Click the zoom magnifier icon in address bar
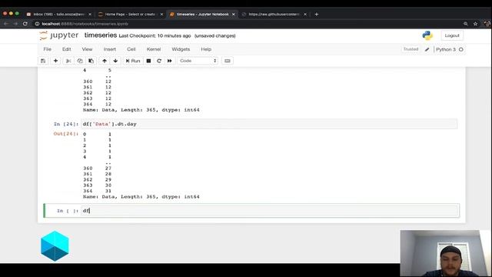The width and height of the screenshot is (492, 277). tap(466, 24)
